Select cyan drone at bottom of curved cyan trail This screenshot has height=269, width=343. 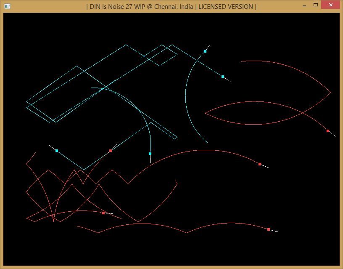click(150, 154)
